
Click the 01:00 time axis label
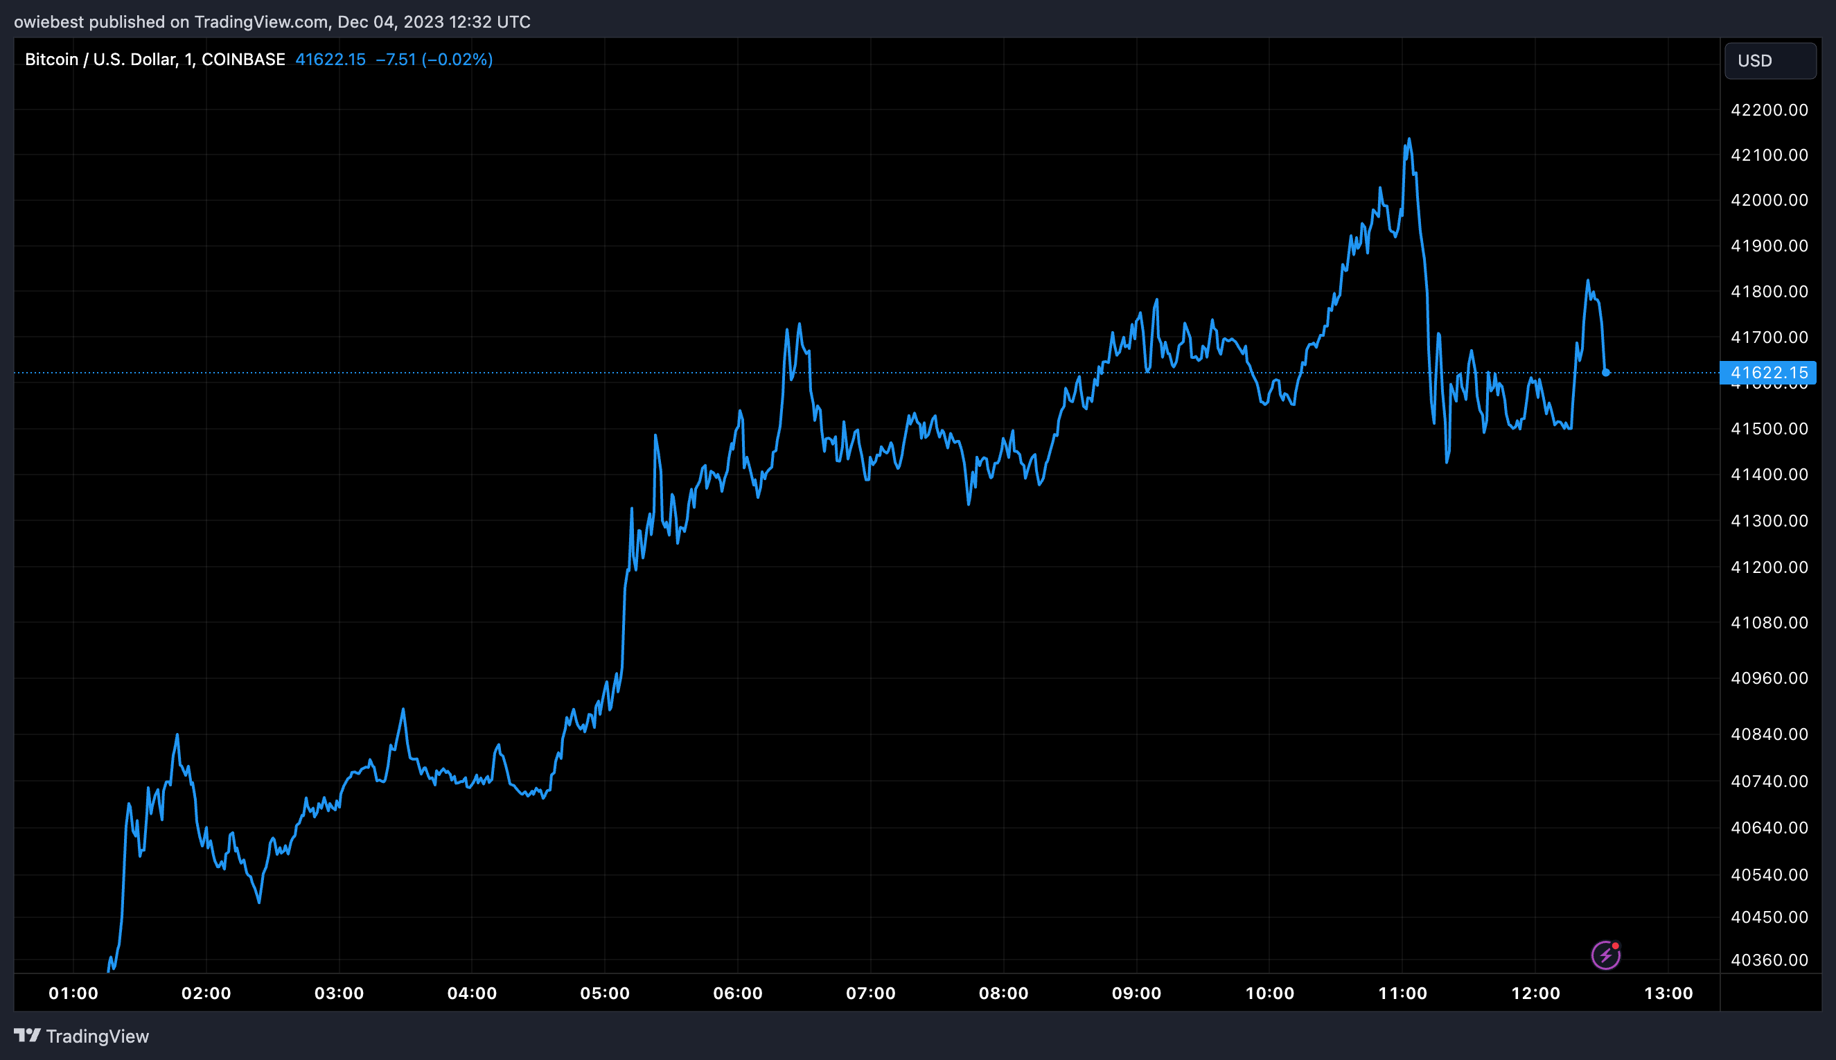(x=73, y=993)
